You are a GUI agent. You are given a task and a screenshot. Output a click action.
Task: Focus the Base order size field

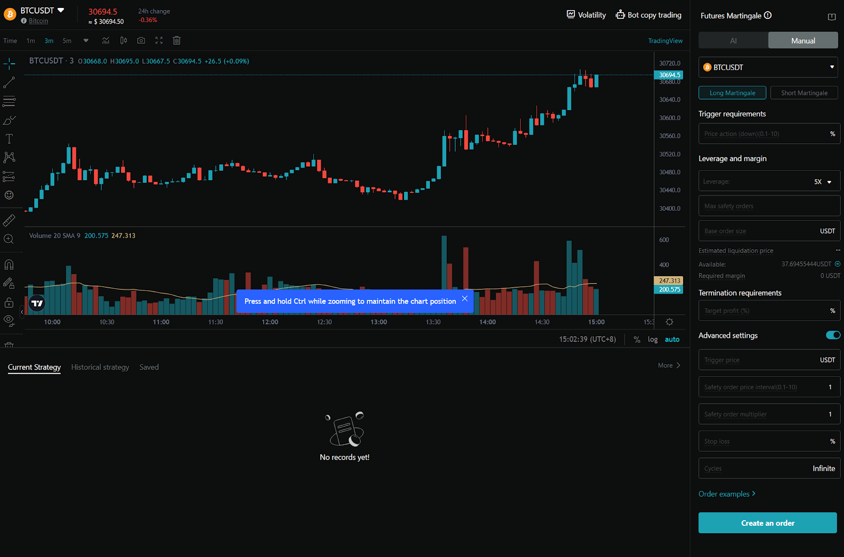click(770, 231)
